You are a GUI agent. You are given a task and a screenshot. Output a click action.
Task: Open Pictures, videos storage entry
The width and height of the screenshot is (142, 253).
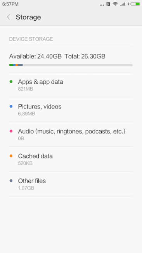(x=71, y=109)
